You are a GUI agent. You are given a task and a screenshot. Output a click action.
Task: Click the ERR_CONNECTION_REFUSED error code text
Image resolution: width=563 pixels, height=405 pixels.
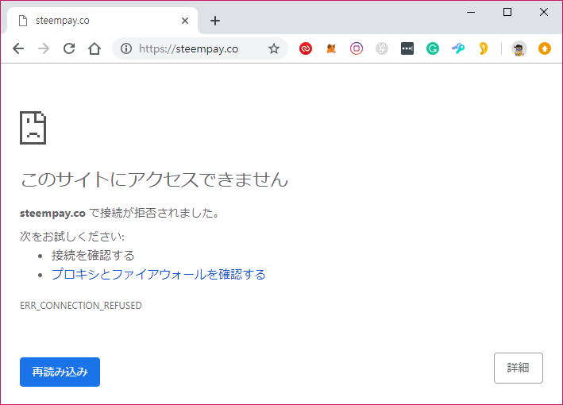click(x=81, y=306)
